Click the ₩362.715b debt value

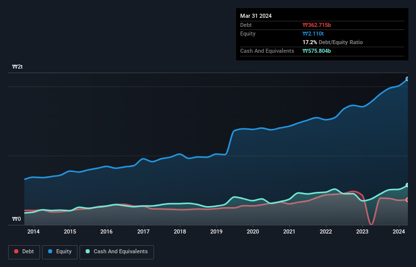(x=317, y=25)
